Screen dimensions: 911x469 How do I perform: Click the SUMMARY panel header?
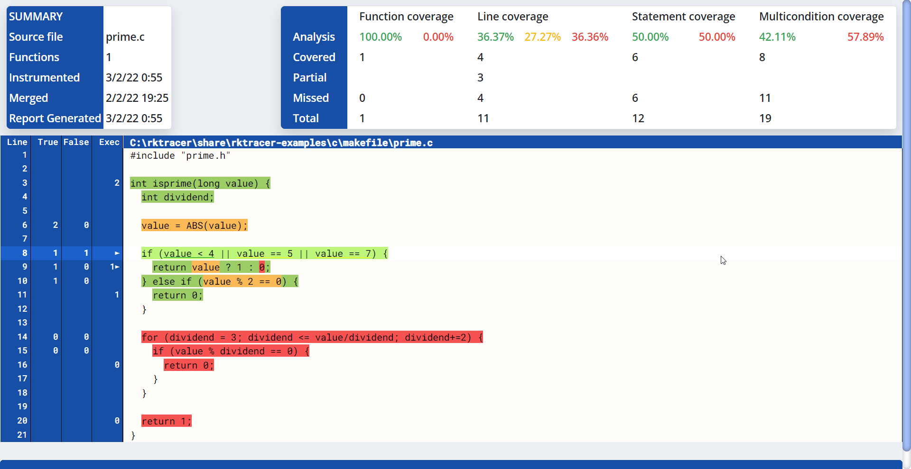[x=36, y=16]
